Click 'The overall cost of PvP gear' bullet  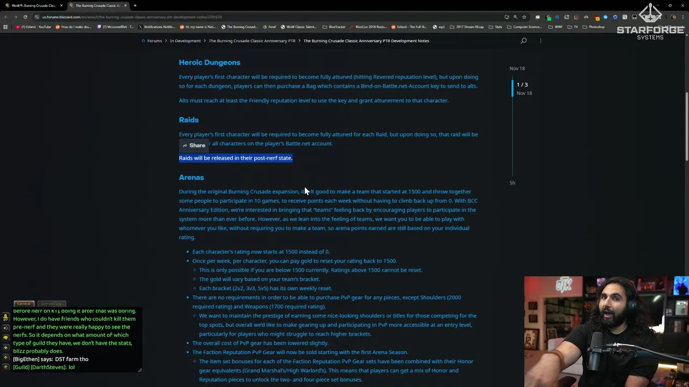[261, 343]
